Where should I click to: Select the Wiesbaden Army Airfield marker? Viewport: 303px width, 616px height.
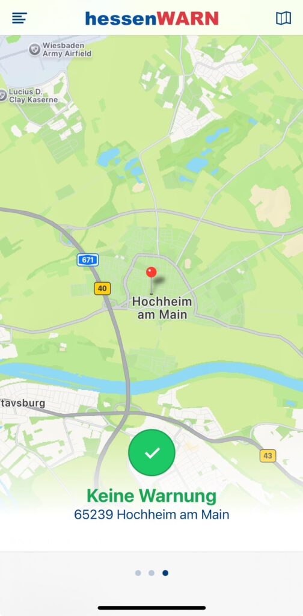(x=34, y=49)
